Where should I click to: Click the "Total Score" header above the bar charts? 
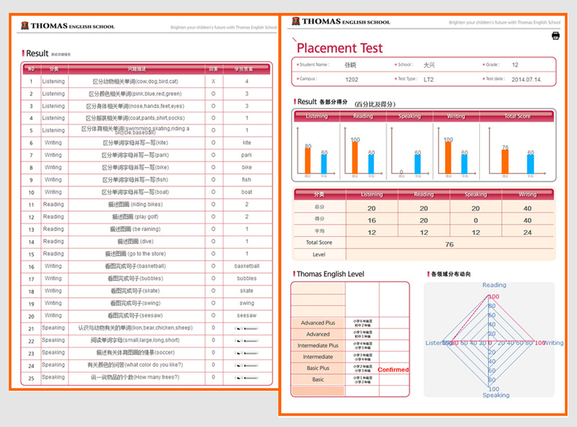pos(517,116)
